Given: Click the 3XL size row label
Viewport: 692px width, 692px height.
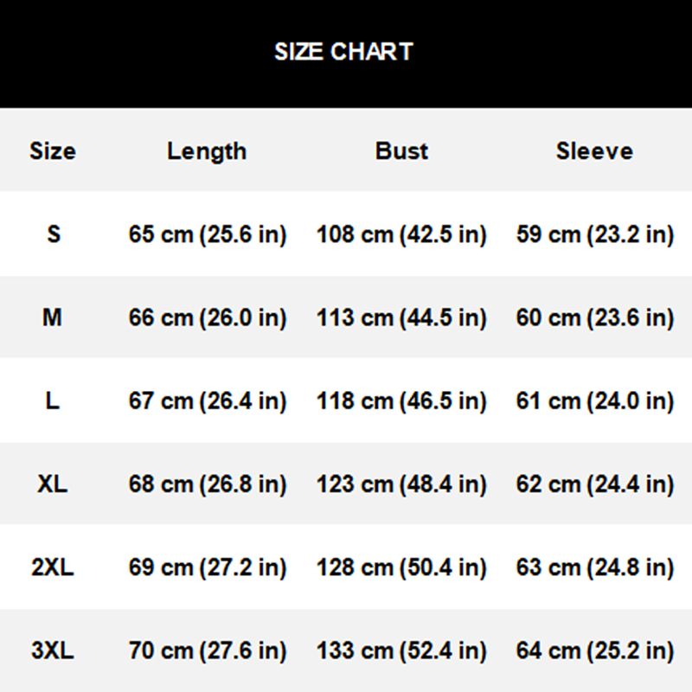Looking at the screenshot, I should click(53, 650).
